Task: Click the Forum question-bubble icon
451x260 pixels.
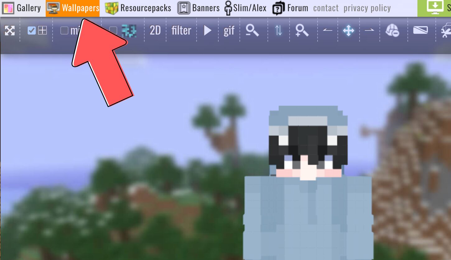Action: [x=279, y=8]
